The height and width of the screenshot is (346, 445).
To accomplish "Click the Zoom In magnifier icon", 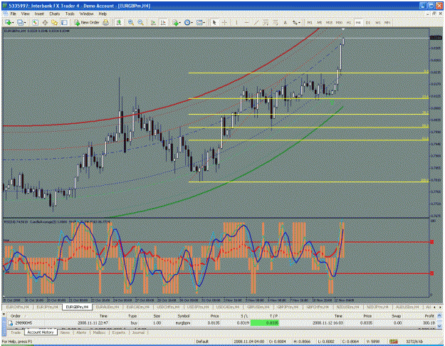I will pyautogui.click(x=131, y=22).
